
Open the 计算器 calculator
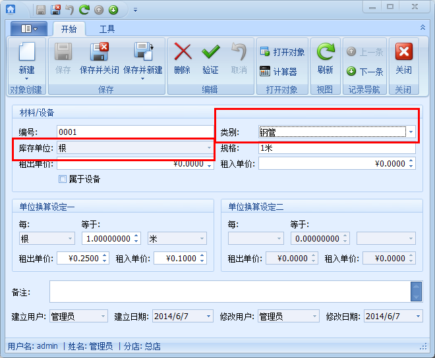coord(278,72)
